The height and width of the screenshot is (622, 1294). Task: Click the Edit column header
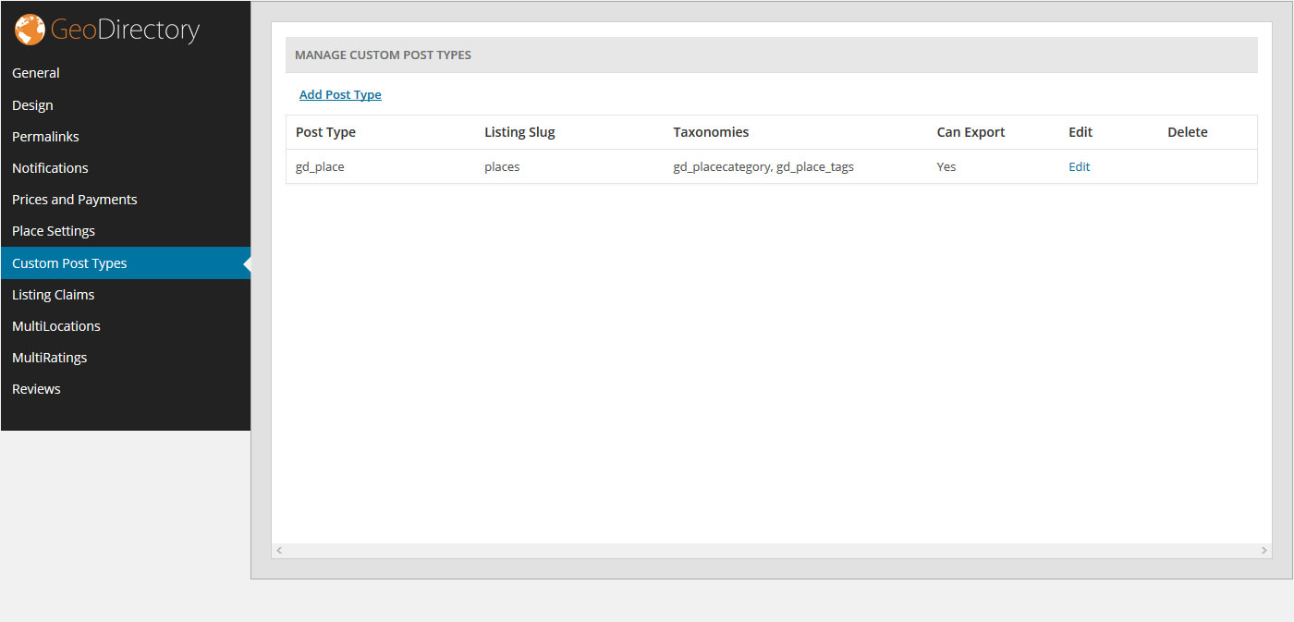pyautogui.click(x=1080, y=132)
